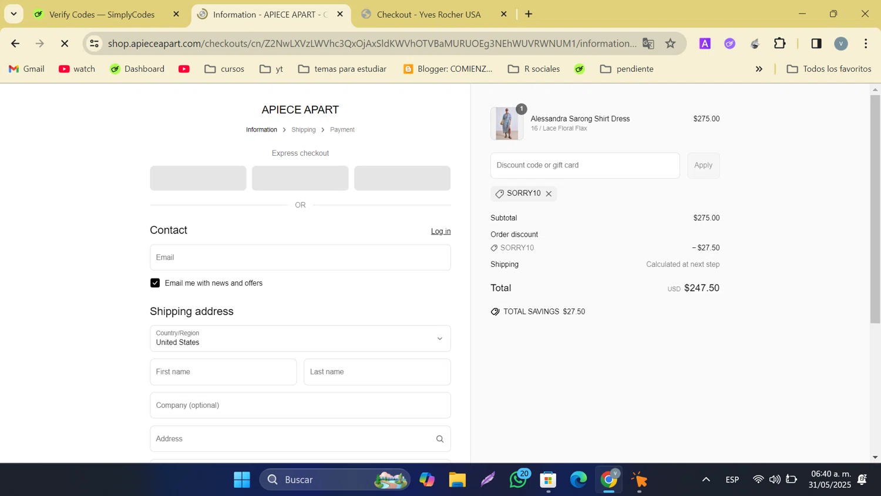The image size is (881, 496).
Task: Click the address search magnifier icon
Action: 440,439
